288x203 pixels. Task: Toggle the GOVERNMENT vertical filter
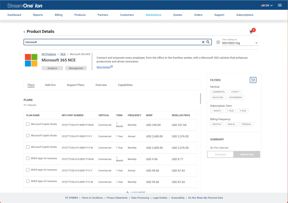pyautogui.click(x=236, y=97)
